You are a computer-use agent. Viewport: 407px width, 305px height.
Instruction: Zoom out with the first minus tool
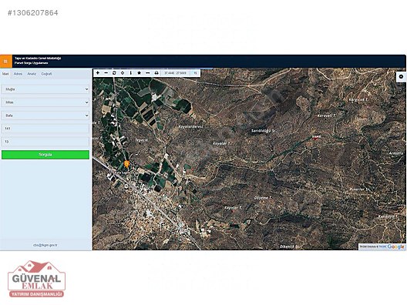106,73
